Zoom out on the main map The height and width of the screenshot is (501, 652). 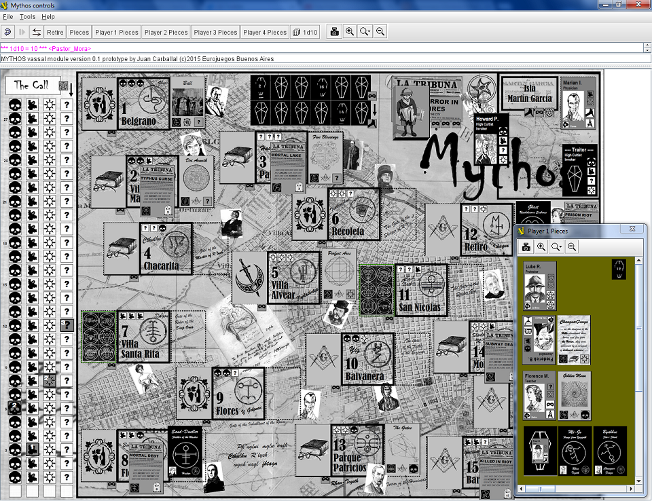coord(380,32)
